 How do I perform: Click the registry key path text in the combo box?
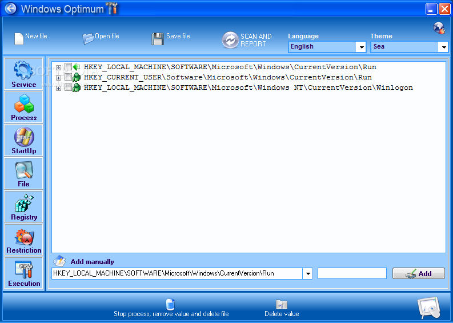coord(163,273)
